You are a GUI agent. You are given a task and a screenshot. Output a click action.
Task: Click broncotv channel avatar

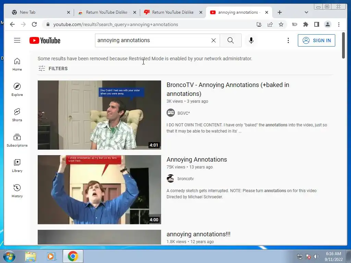pyautogui.click(x=171, y=178)
